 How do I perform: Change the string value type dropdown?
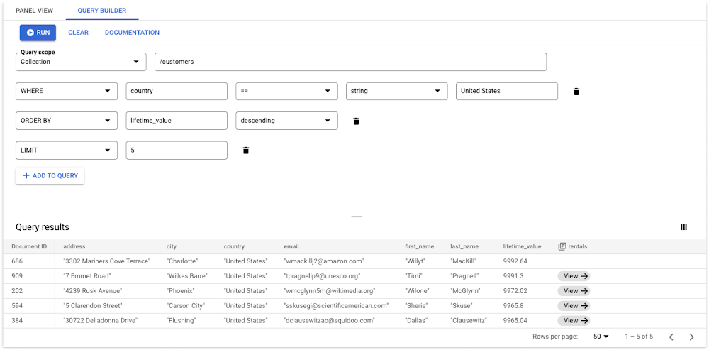tap(396, 91)
